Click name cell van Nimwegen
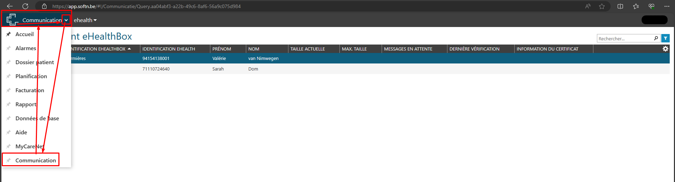 click(x=263, y=58)
